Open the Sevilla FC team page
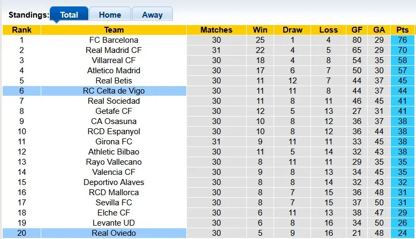Image resolution: width=416 pixels, height=239 pixels. [114, 203]
